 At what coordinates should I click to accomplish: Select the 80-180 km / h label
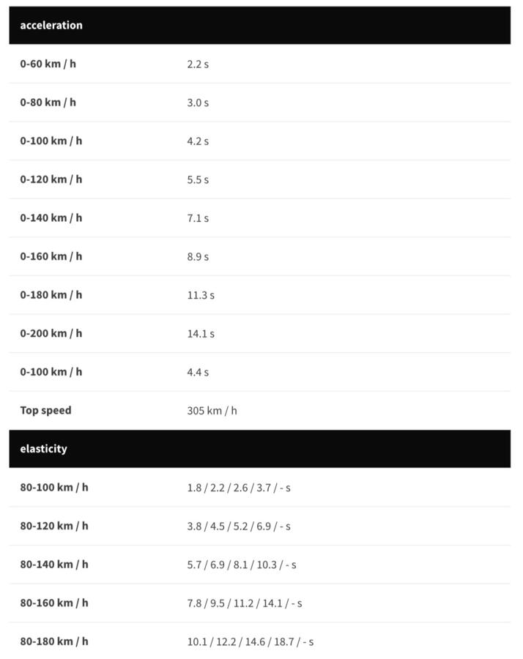click(x=54, y=641)
